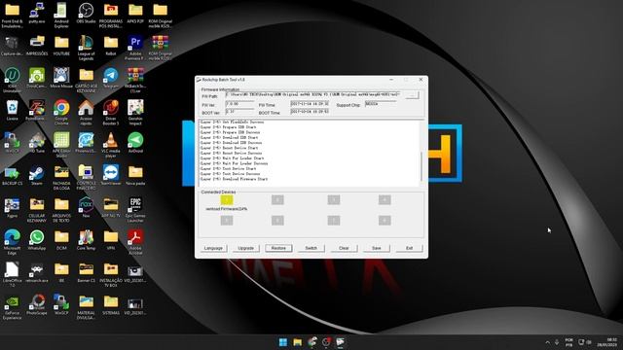Image resolution: width=623 pixels, height=350 pixels.
Task: Open the YOUTUBE desktop folder
Action: point(61,46)
